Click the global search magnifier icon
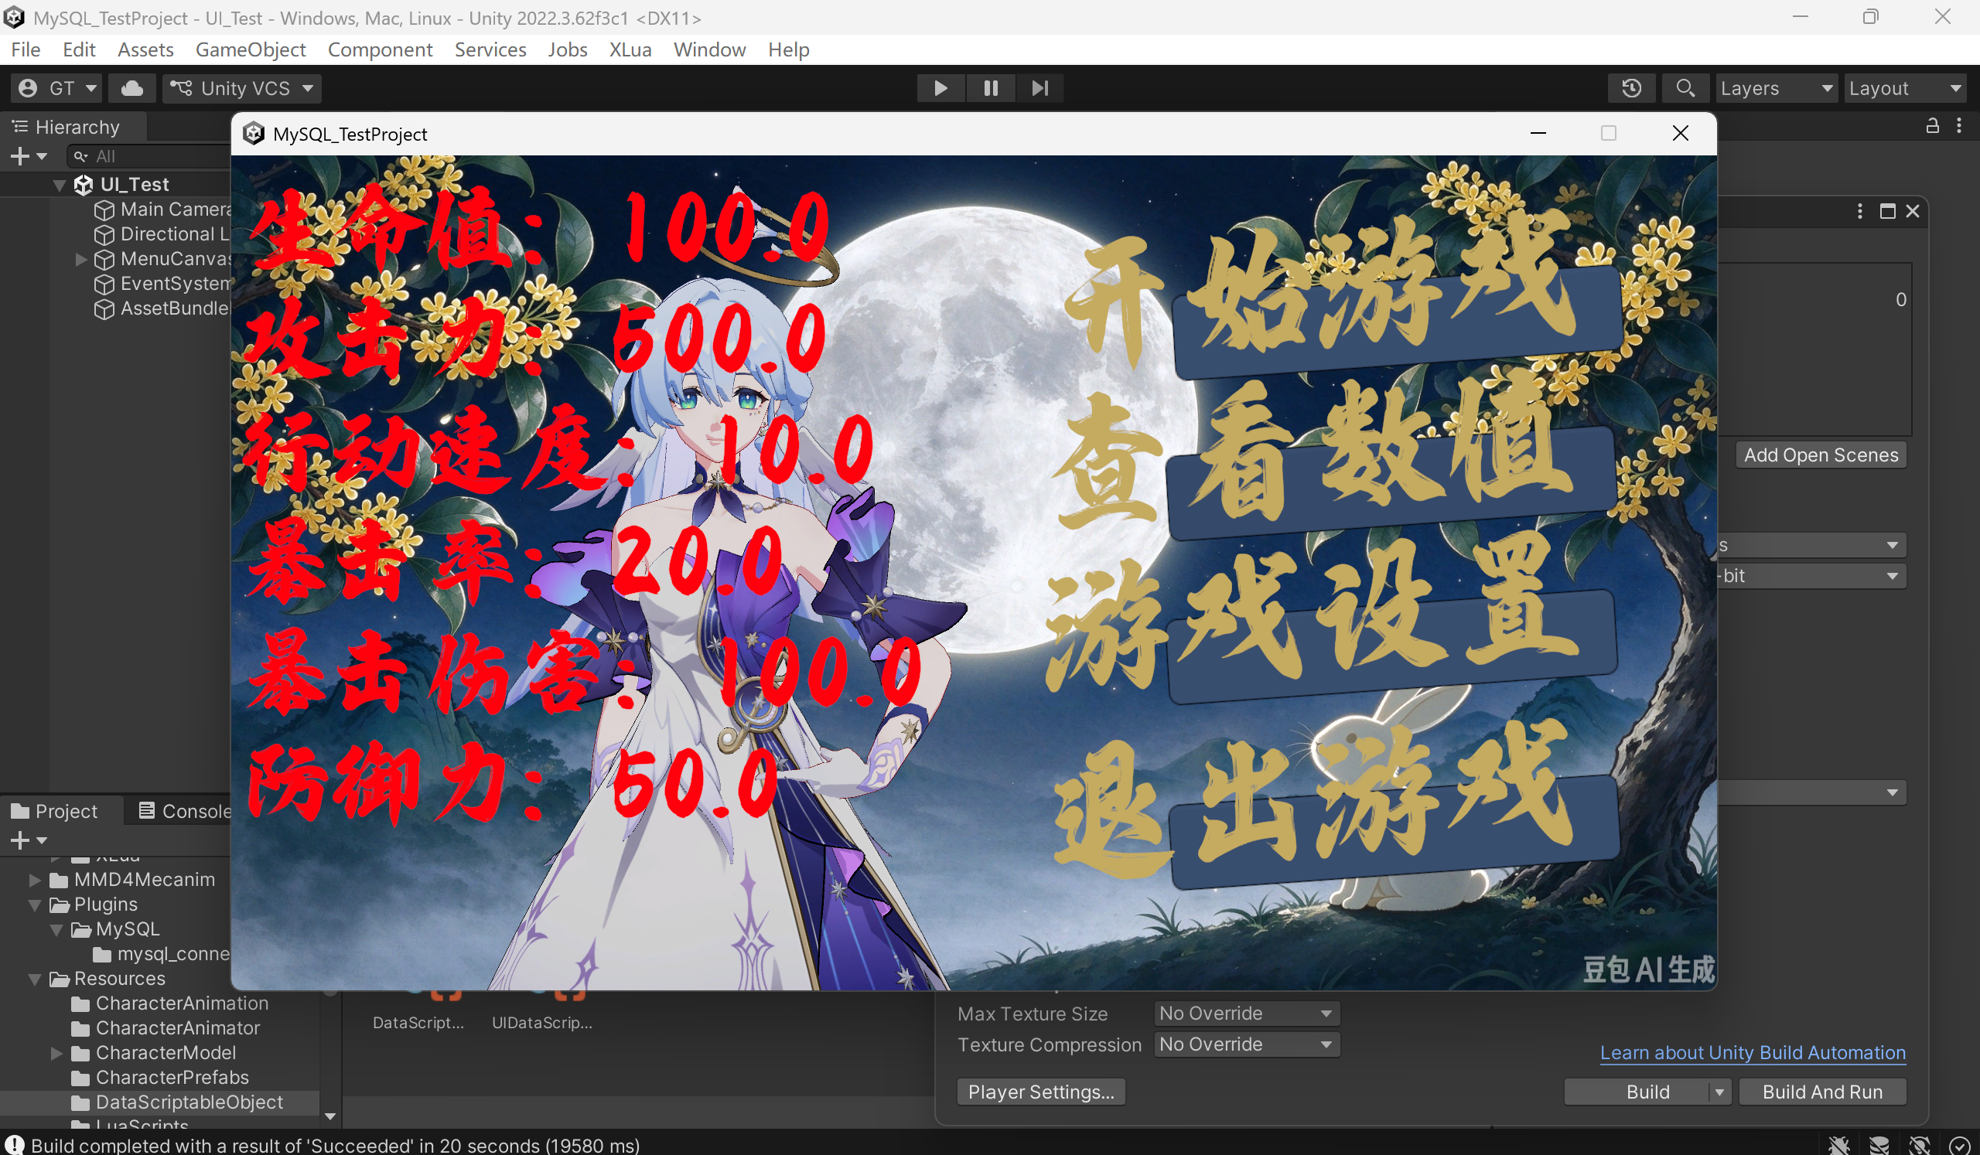 pyautogui.click(x=1685, y=88)
